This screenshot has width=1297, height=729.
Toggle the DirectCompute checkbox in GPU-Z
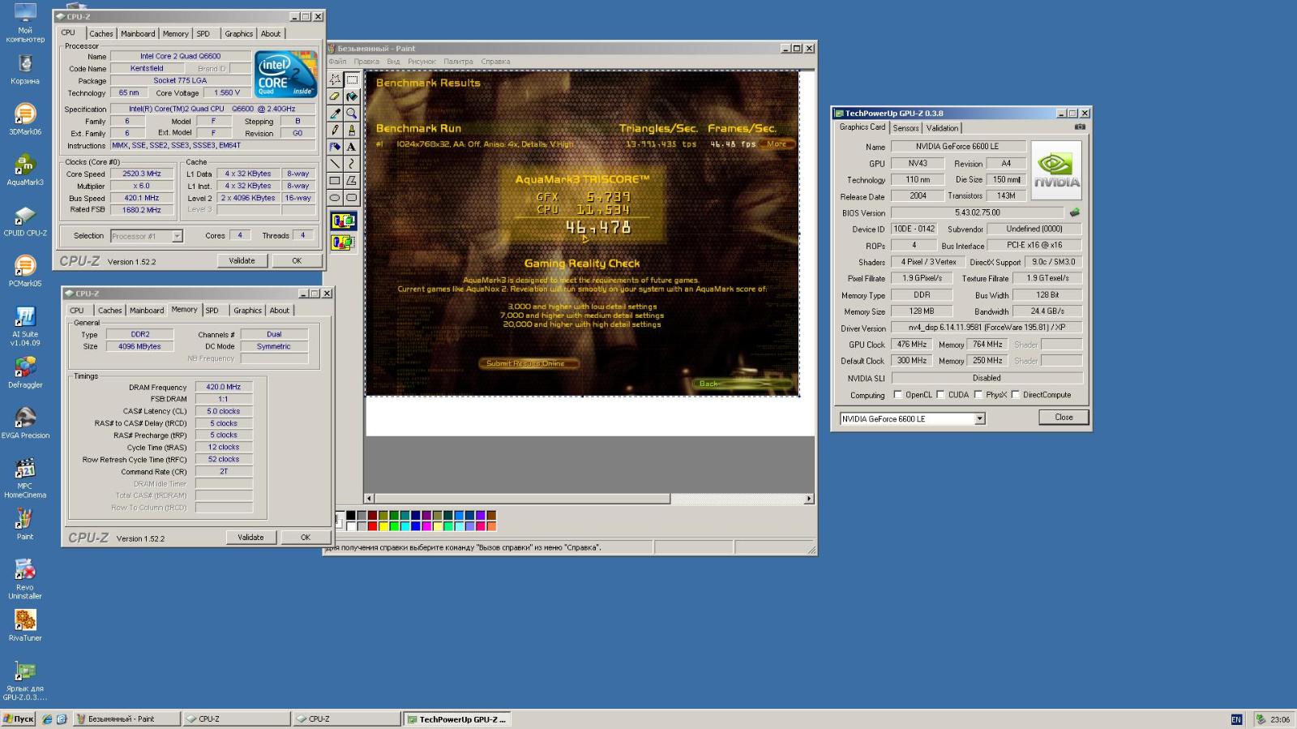1015,395
